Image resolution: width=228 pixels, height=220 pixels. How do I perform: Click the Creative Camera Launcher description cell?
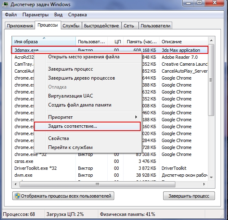(x=184, y=64)
